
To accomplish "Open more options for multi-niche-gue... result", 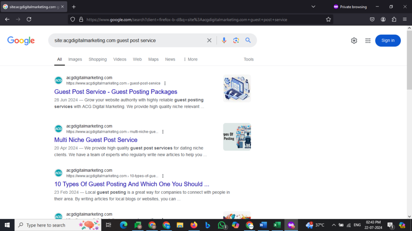I will tap(163, 132).
